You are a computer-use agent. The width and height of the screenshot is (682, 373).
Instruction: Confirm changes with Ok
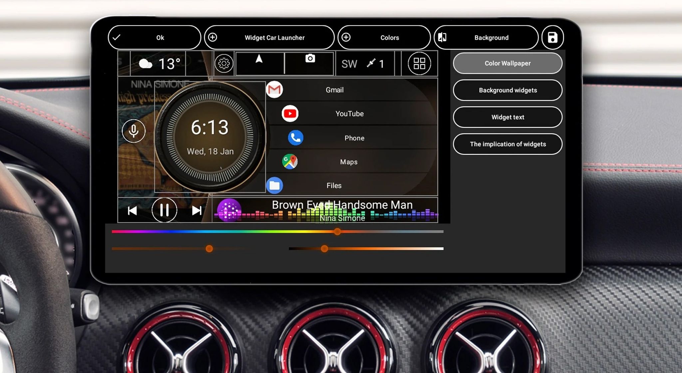tap(154, 38)
